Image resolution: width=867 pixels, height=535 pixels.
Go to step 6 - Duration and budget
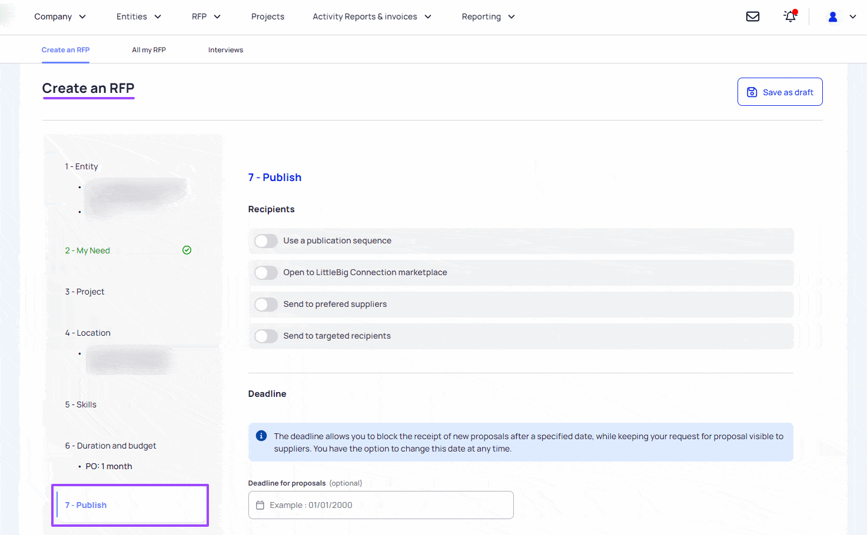coord(111,446)
